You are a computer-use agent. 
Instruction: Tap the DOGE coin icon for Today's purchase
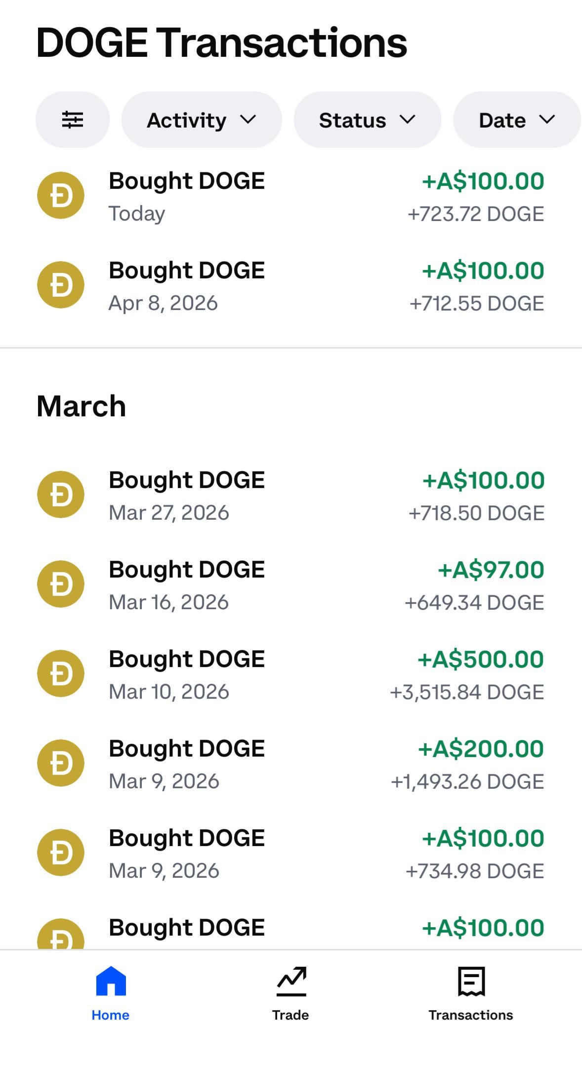(x=61, y=195)
